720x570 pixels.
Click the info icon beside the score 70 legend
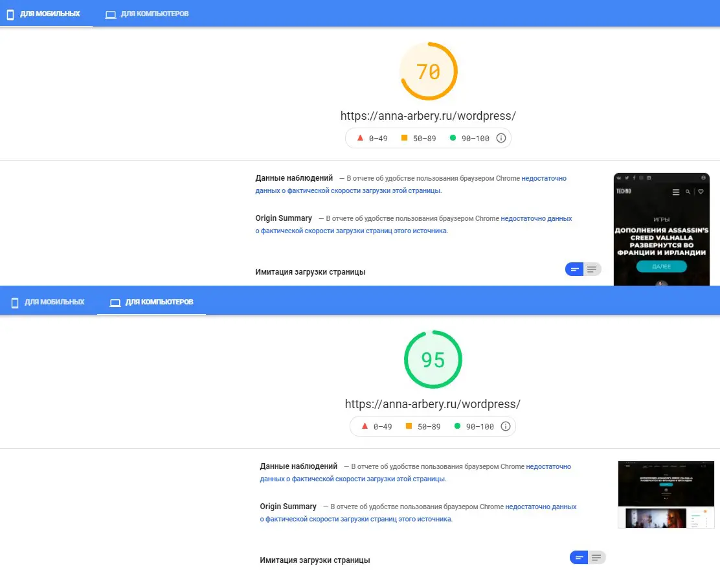pyautogui.click(x=501, y=138)
